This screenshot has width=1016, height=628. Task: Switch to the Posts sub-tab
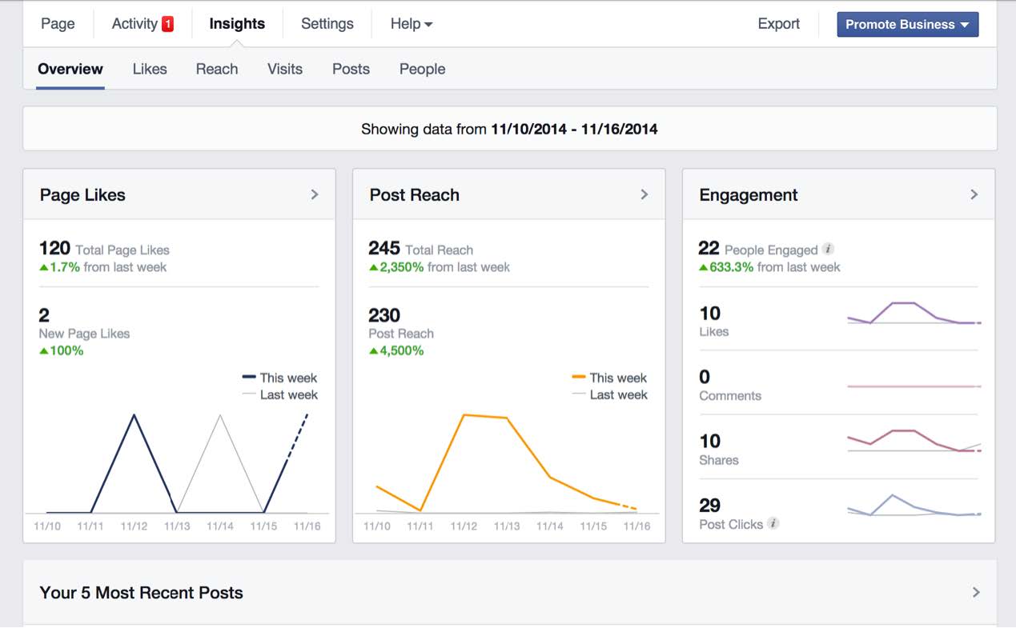(351, 69)
